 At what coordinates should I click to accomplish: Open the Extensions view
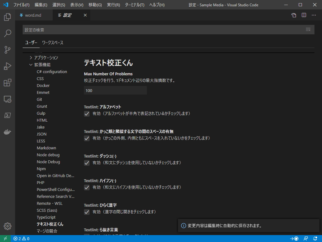(x=8, y=83)
